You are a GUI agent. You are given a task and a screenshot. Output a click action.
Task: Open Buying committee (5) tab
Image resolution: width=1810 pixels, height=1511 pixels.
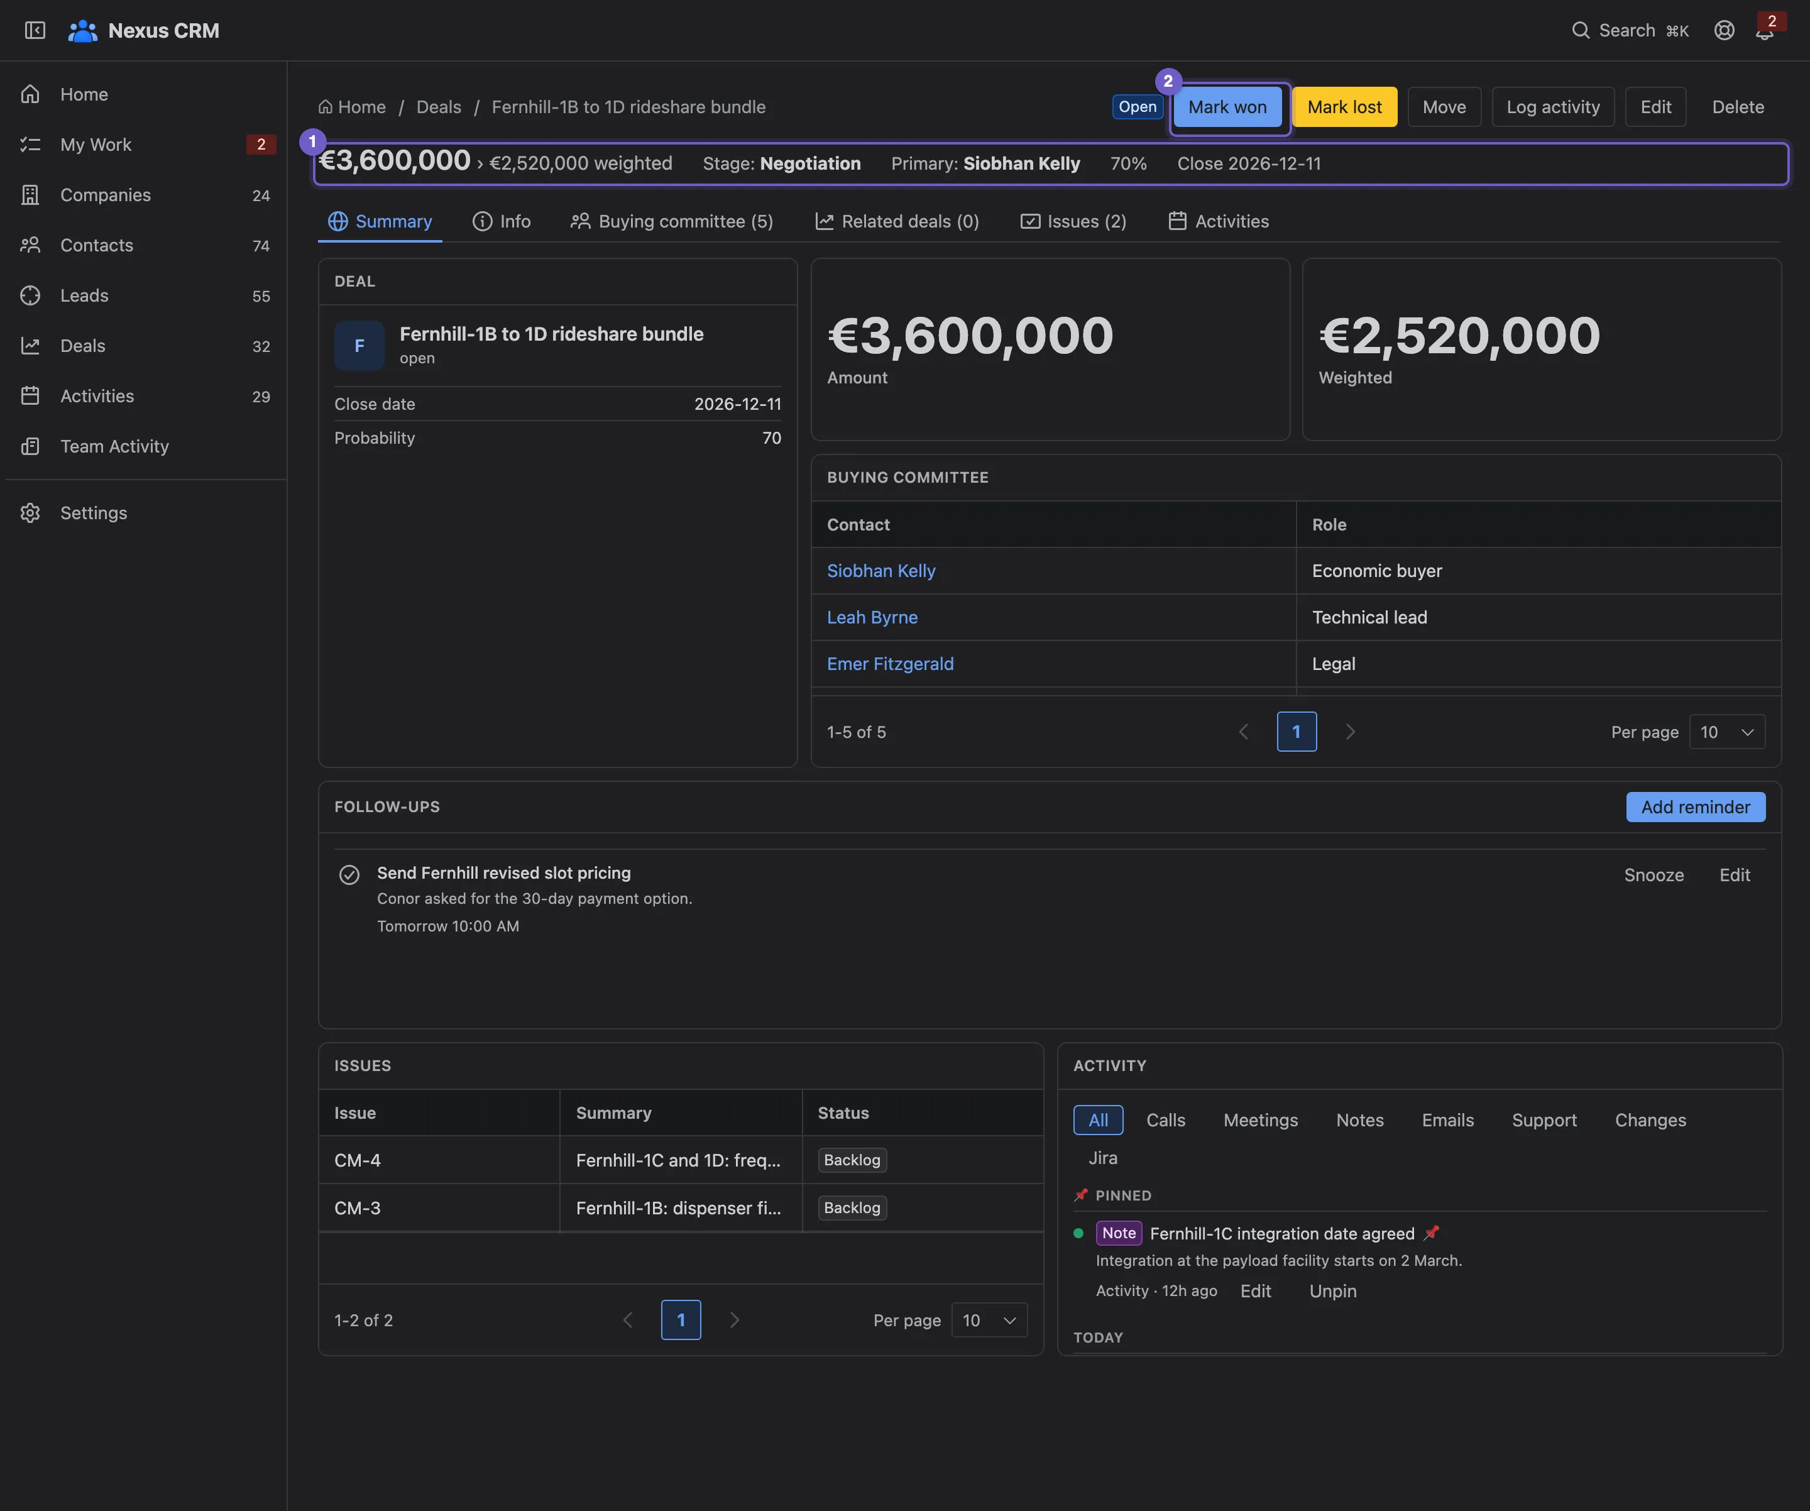(672, 221)
